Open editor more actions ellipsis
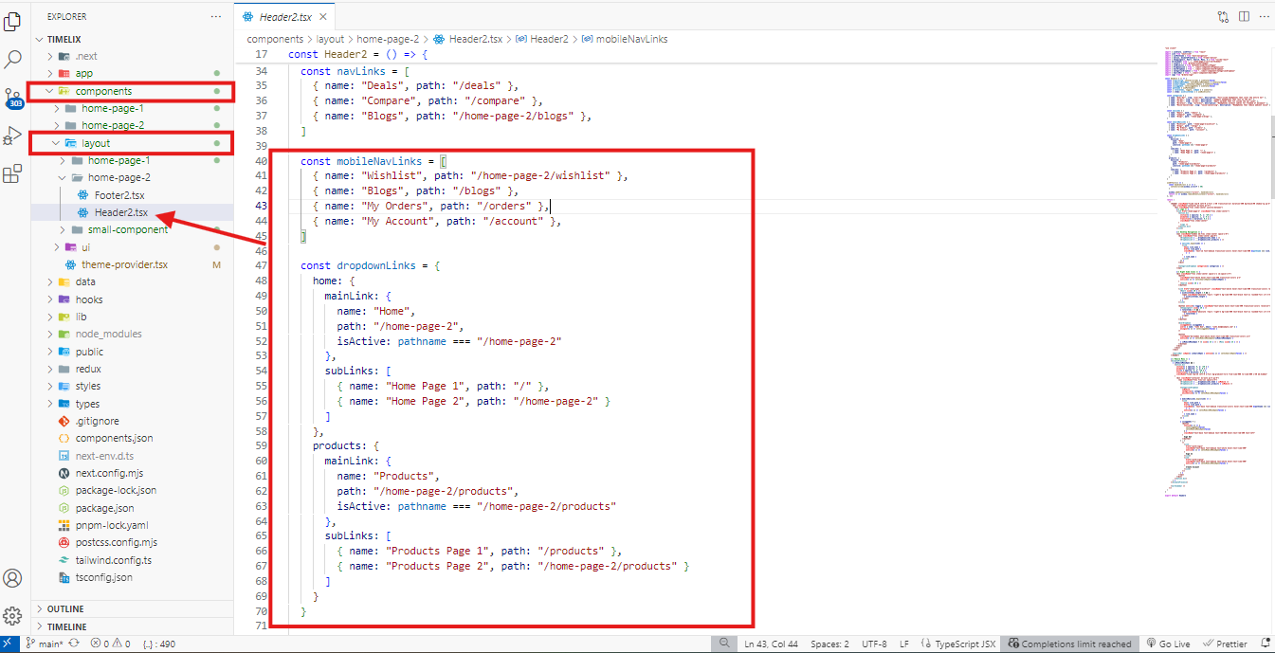1275x653 pixels. [x=1263, y=16]
